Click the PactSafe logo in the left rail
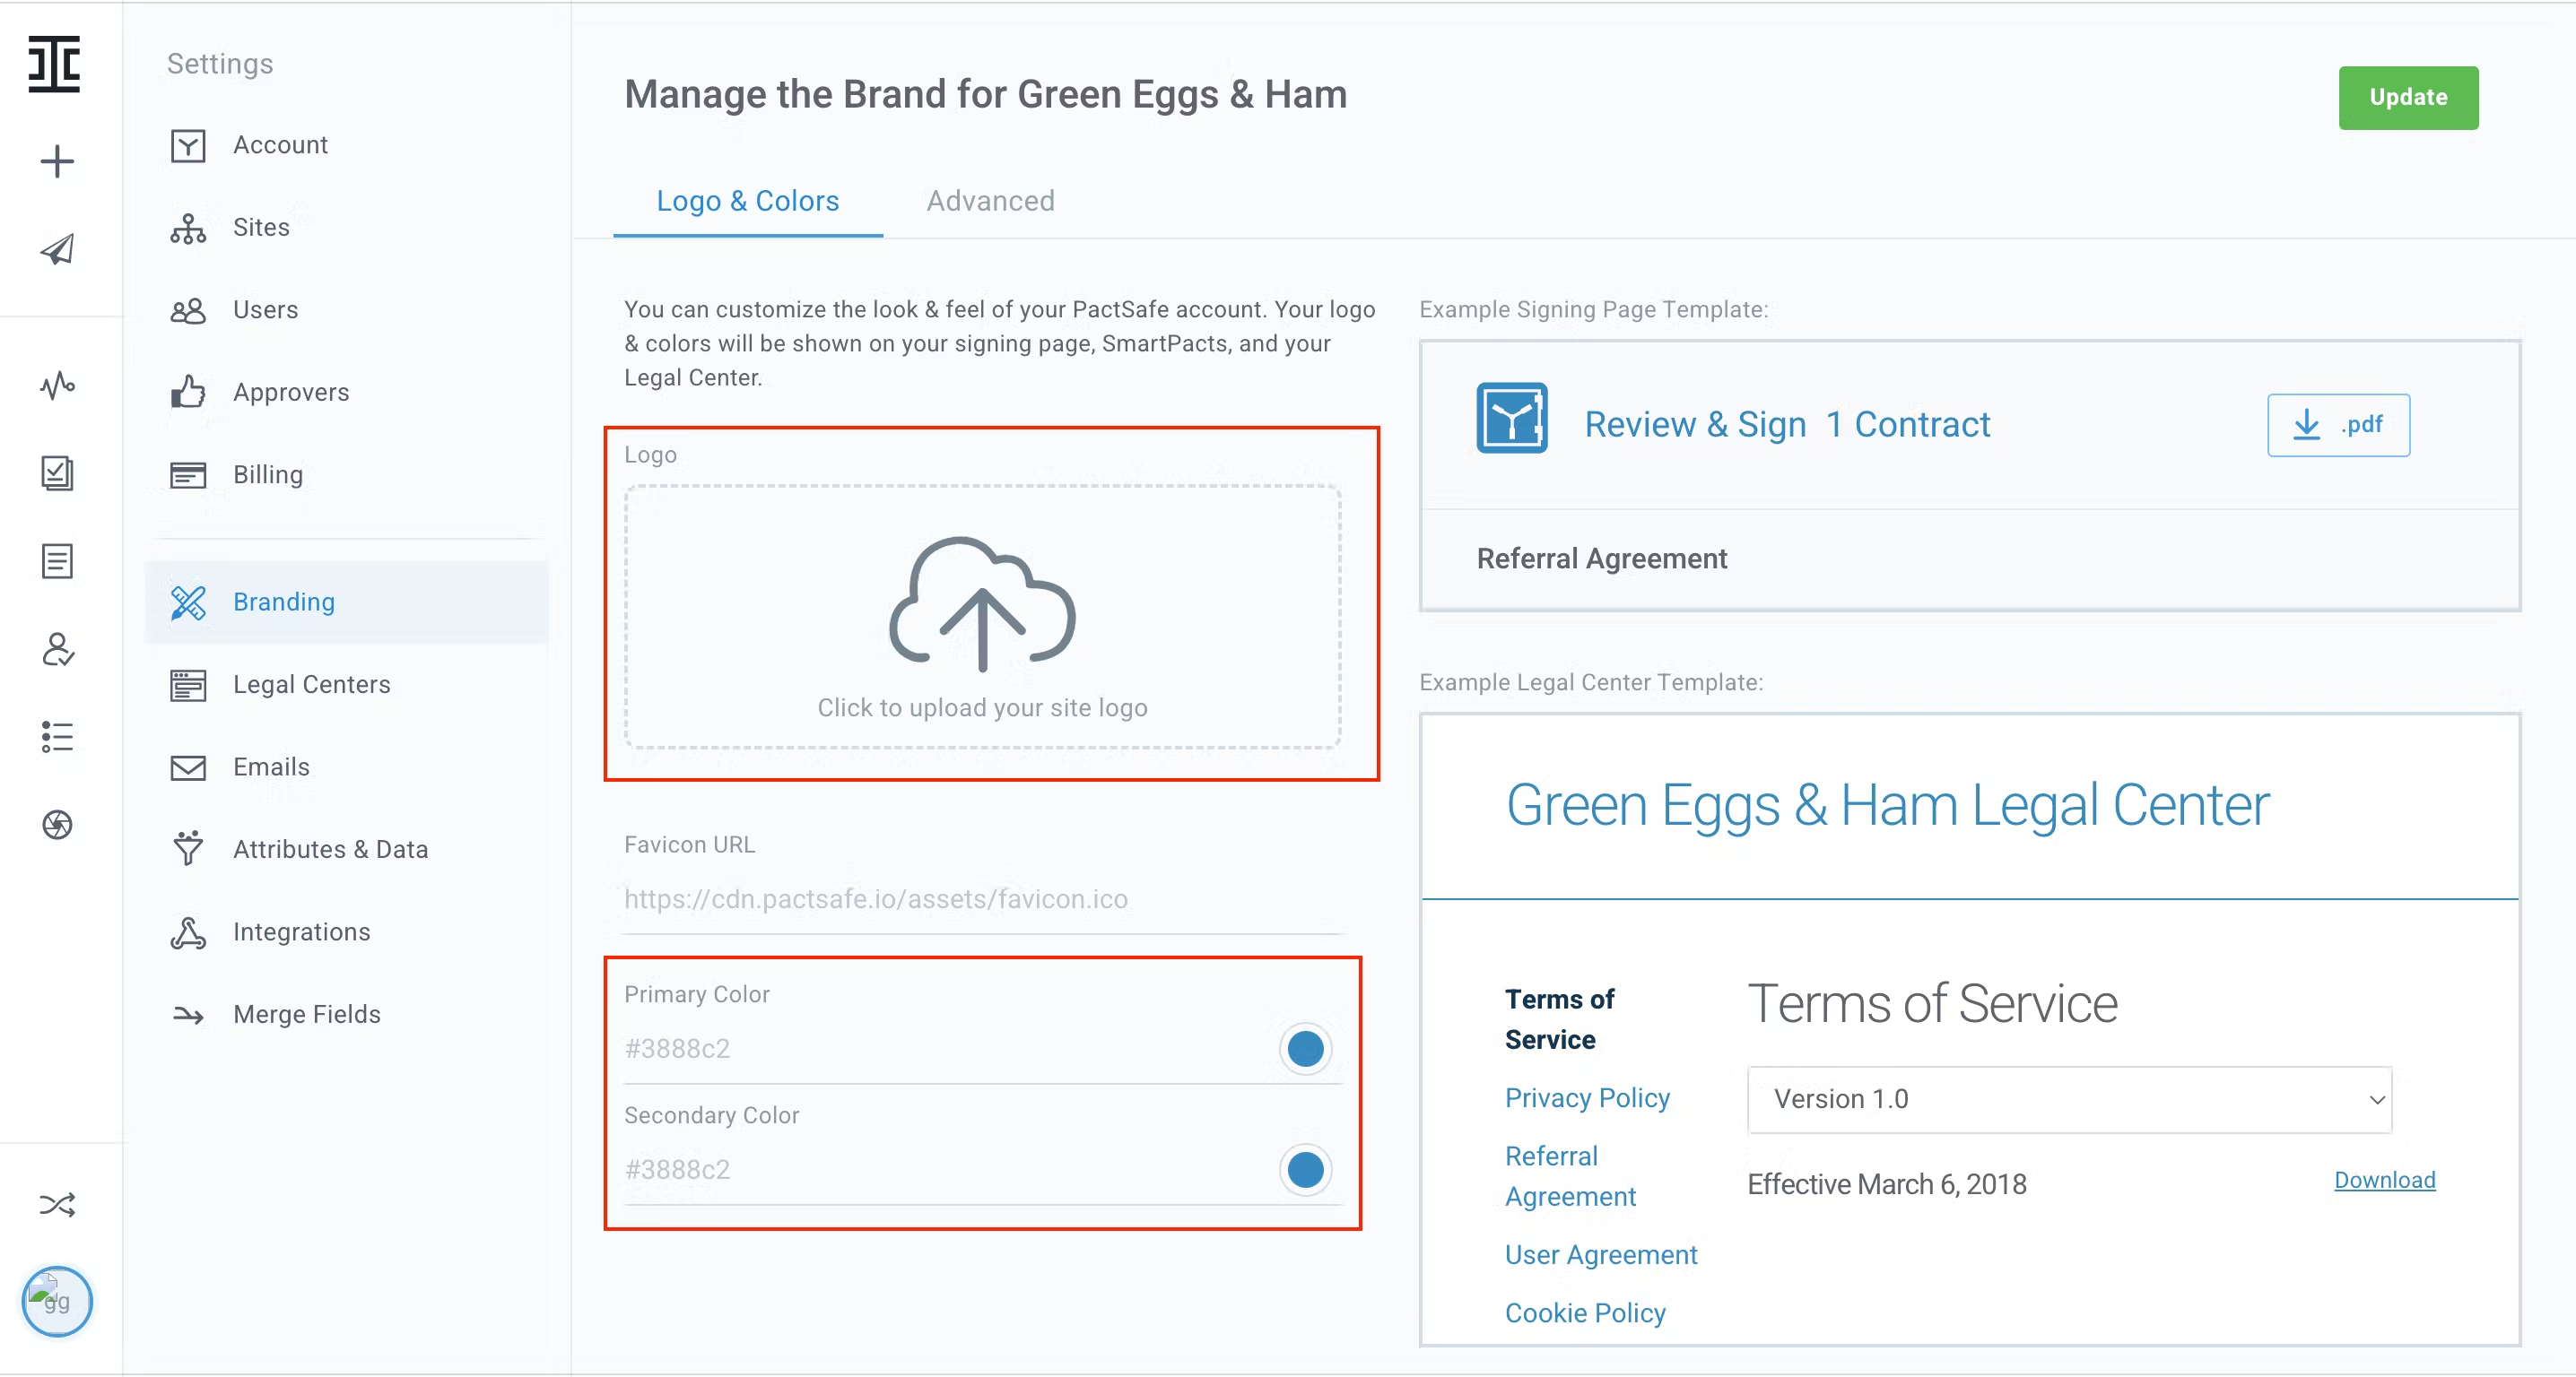This screenshot has width=2576, height=1377. click(x=54, y=64)
